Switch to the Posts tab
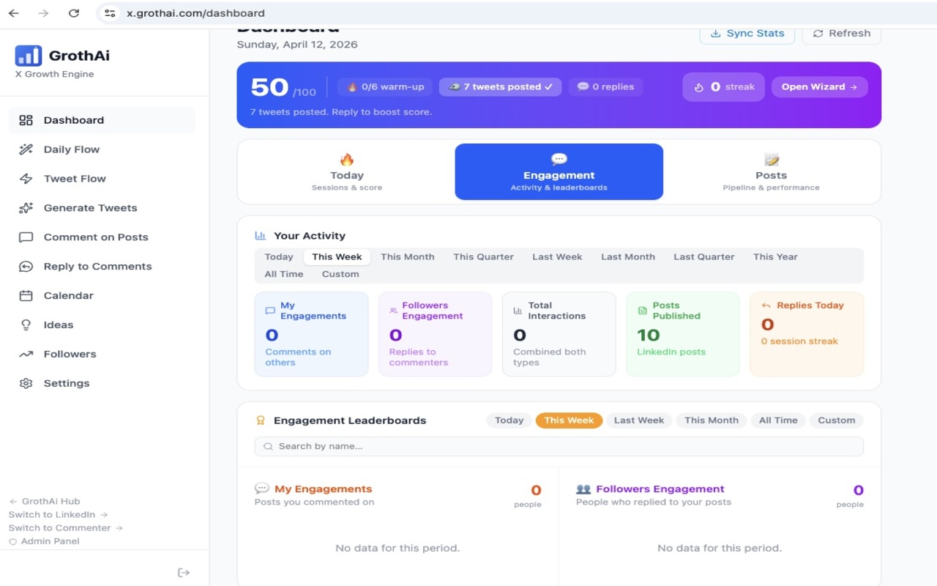Viewport: 937px width, 586px height. [771, 172]
